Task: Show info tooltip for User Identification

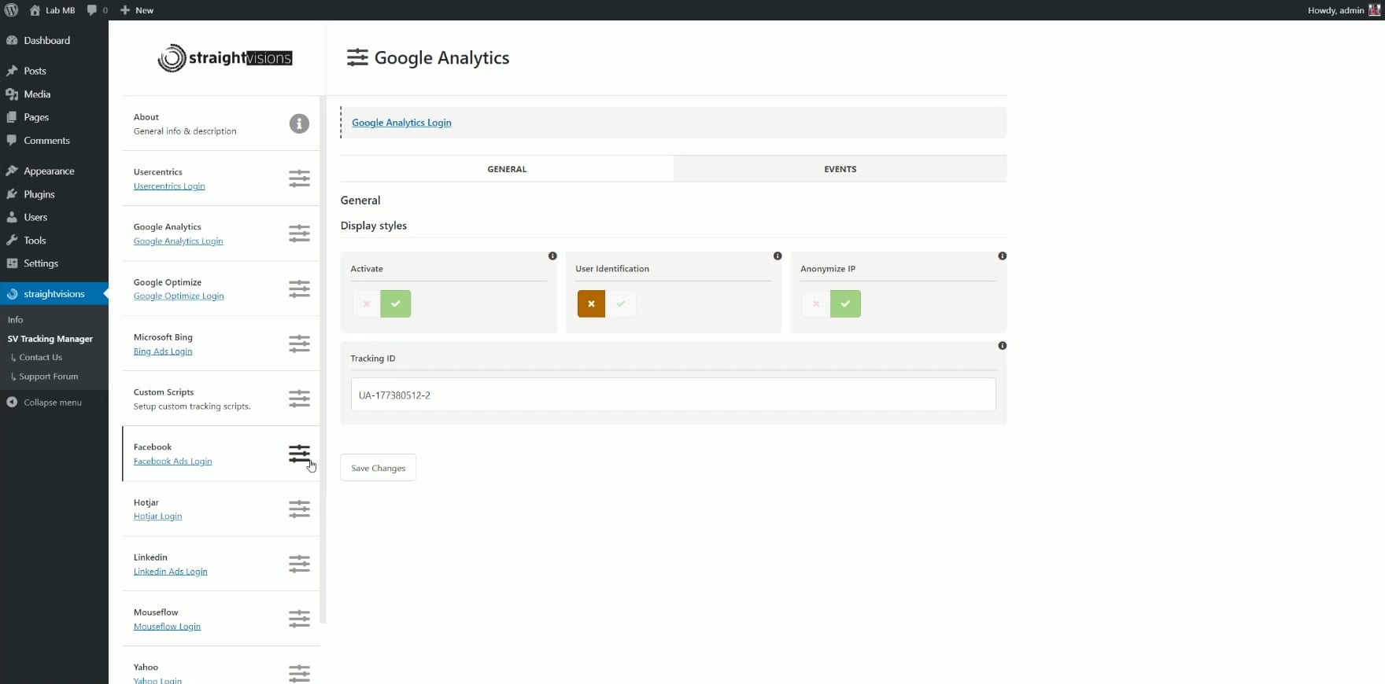Action: (777, 256)
